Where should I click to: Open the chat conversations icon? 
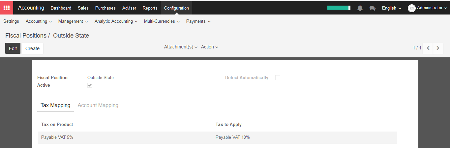pos(373,8)
